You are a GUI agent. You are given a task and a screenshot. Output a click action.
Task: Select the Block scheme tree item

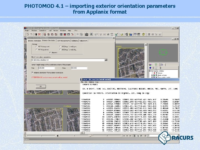pyautogui.click(x=162, y=75)
